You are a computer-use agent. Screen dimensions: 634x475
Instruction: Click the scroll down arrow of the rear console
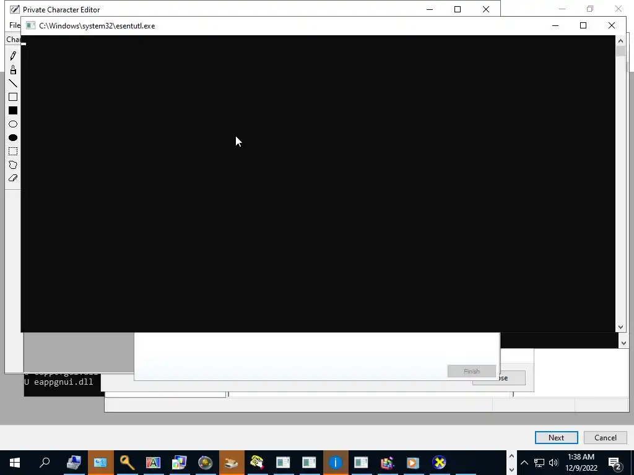coord(623,343)
